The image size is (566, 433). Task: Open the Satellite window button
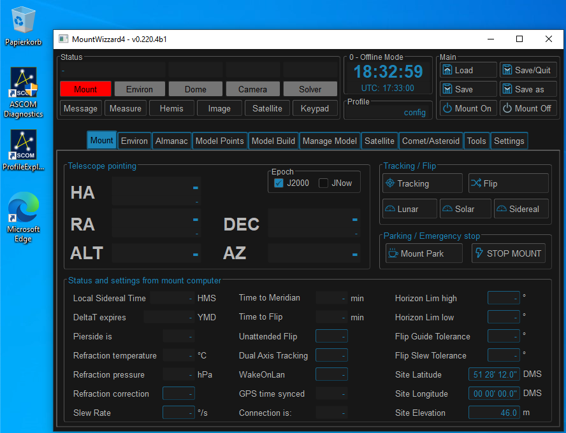(x=267, y=108)
